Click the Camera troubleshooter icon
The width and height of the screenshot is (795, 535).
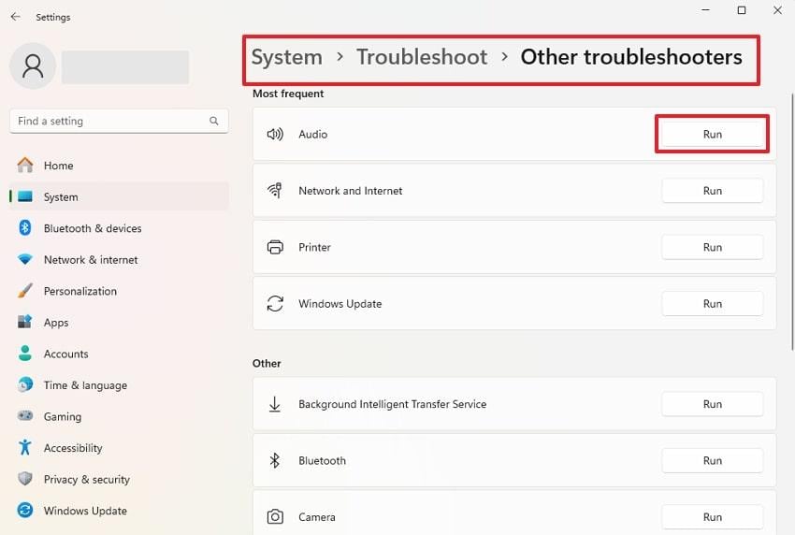coord(275,516)
